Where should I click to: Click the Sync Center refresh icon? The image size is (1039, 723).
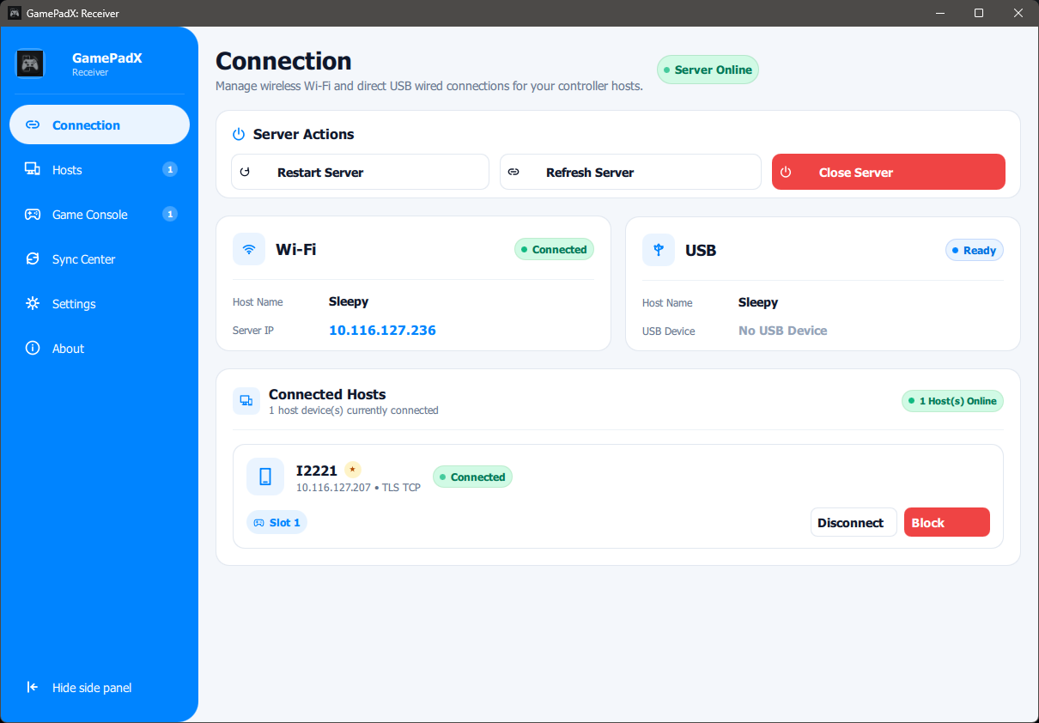33,259
